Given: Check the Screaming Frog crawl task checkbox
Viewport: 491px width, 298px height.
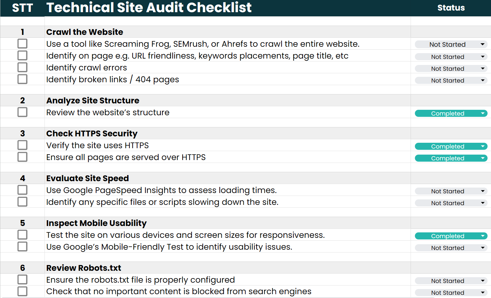Looking at the screenshot, I should pos(22,44).
